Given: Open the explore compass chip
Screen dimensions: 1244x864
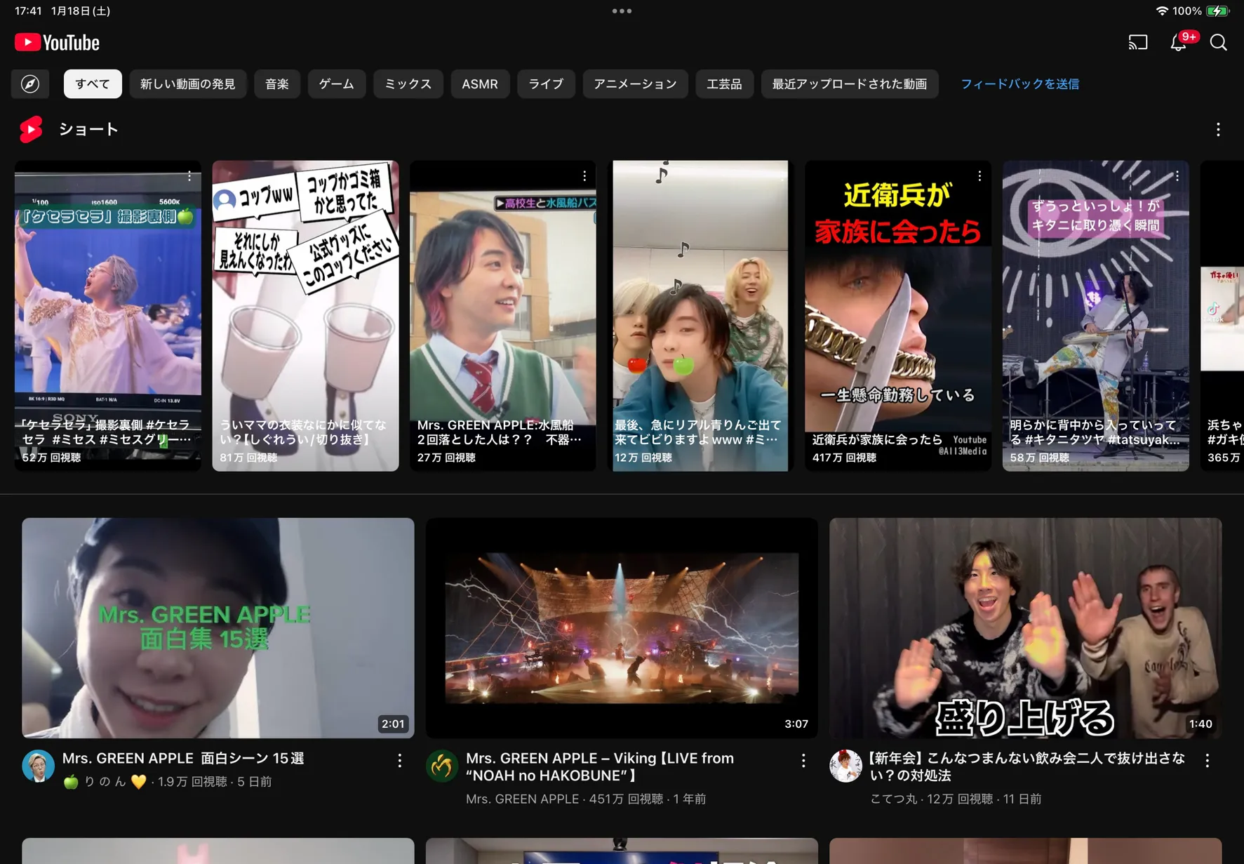Looking at the screenshot, I should click(30, 84).
